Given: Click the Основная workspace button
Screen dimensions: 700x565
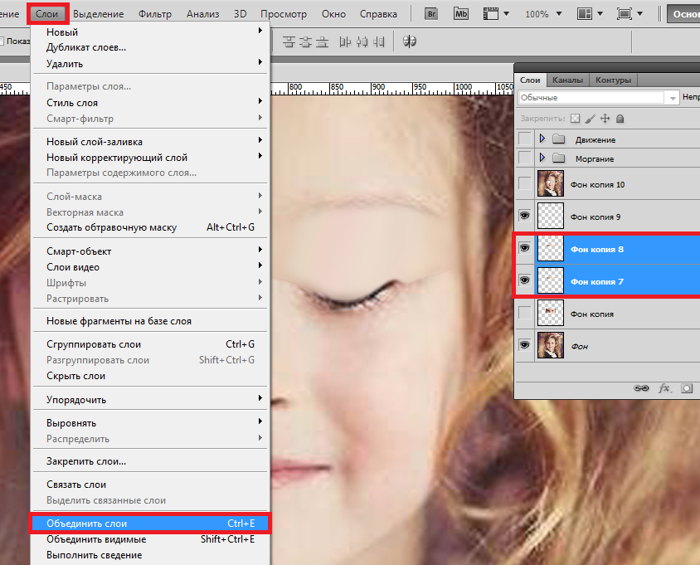Looking at the screenshot, I should (x=683, y=14).
